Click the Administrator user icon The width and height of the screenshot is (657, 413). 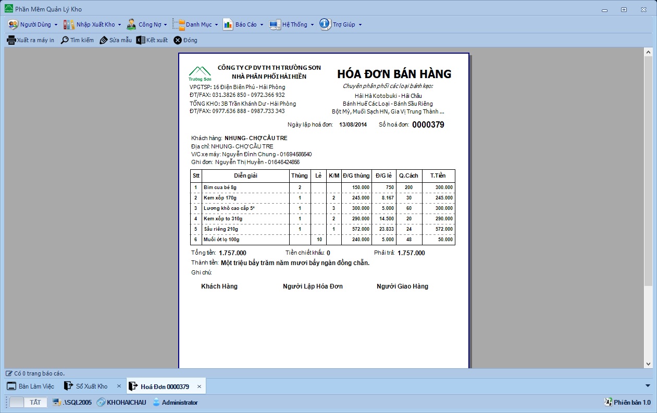pos(156,402)
